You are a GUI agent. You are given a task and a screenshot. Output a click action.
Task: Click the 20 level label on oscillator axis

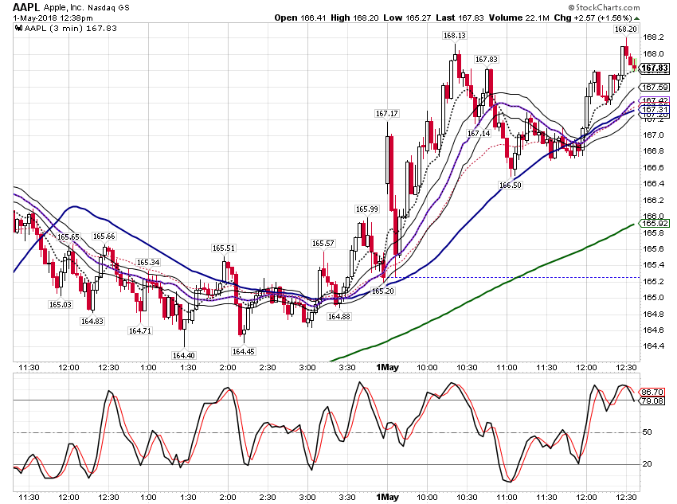[647, 464]
